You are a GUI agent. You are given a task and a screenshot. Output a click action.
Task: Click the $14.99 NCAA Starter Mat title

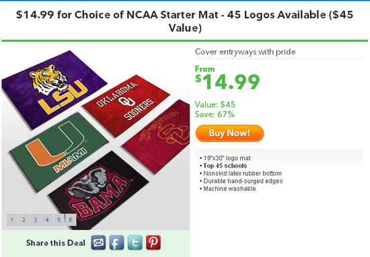[185, 22]
